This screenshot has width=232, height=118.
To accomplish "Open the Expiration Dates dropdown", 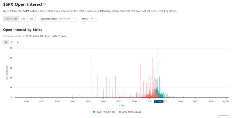I will pos(58,19).
